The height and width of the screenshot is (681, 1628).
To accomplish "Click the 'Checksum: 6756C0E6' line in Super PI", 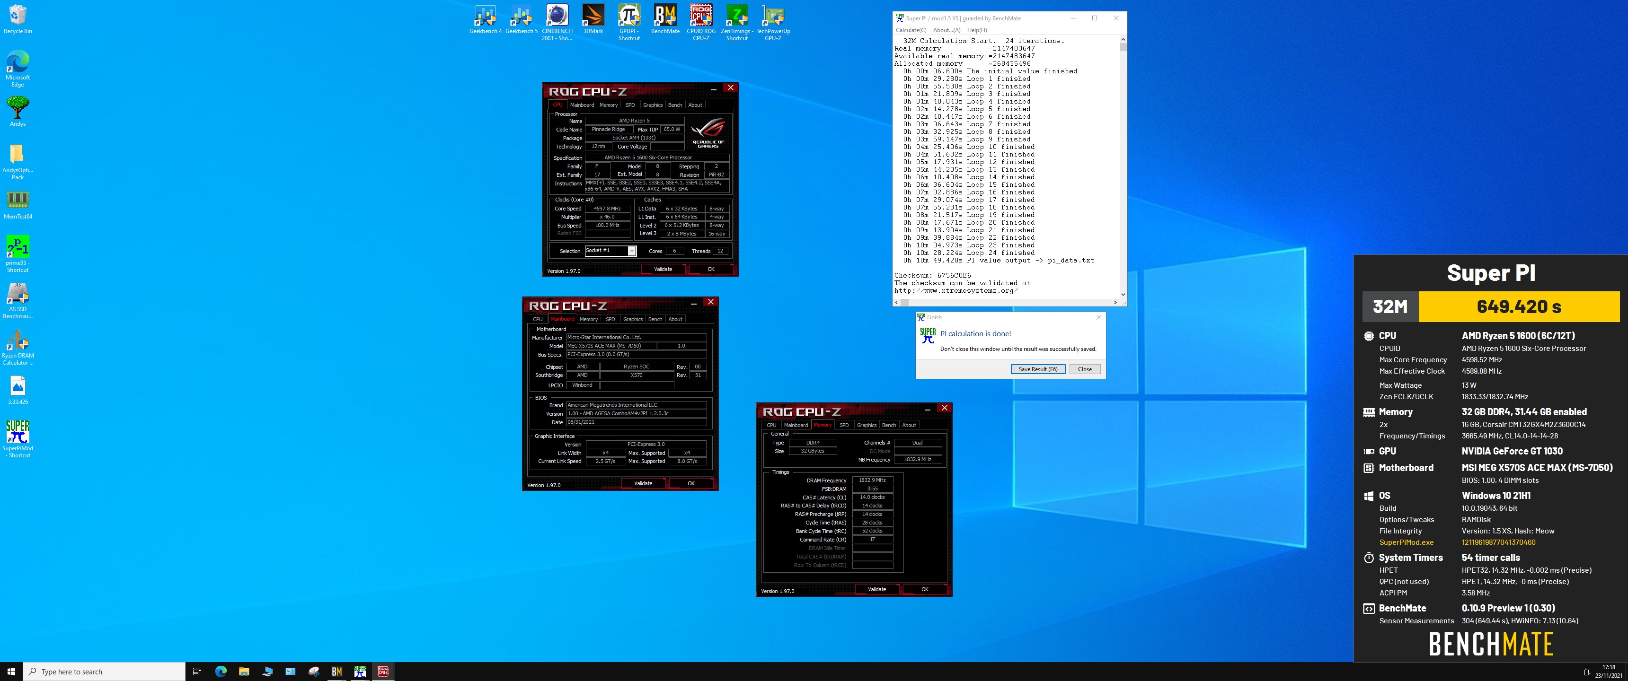I will (932, 275).
